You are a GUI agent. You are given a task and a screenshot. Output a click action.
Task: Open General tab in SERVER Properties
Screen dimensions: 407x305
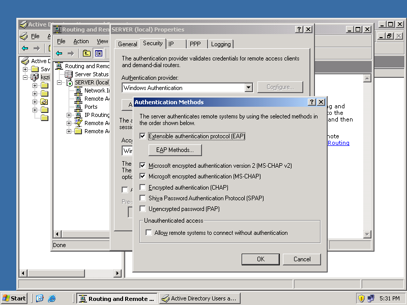[x=128, y=44]
